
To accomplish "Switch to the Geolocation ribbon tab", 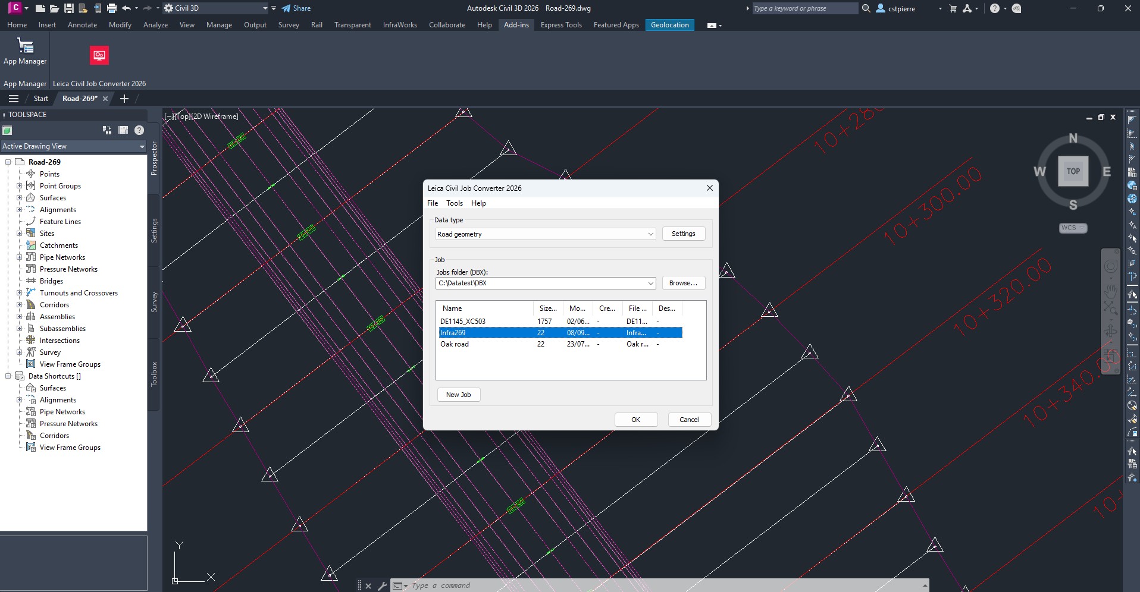I will pyautogui.click(x=669, y=25).
